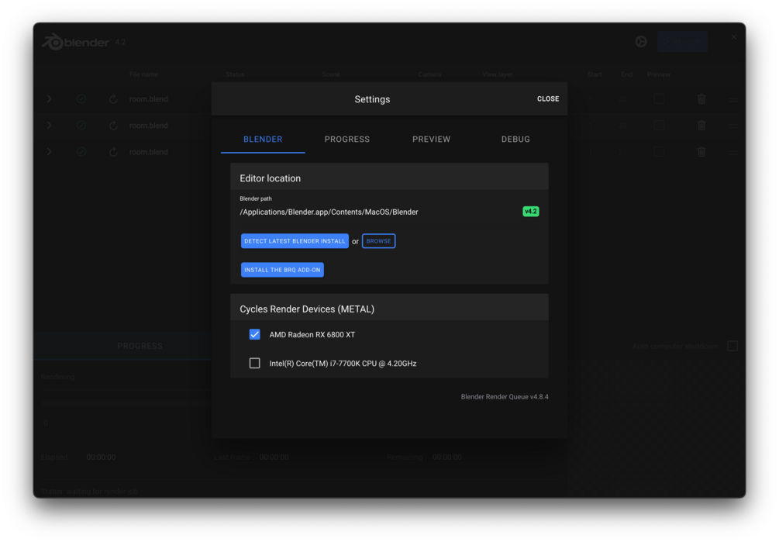Click the settings gear icon in main window
The image size is (779, 542).
pos(641,42)
